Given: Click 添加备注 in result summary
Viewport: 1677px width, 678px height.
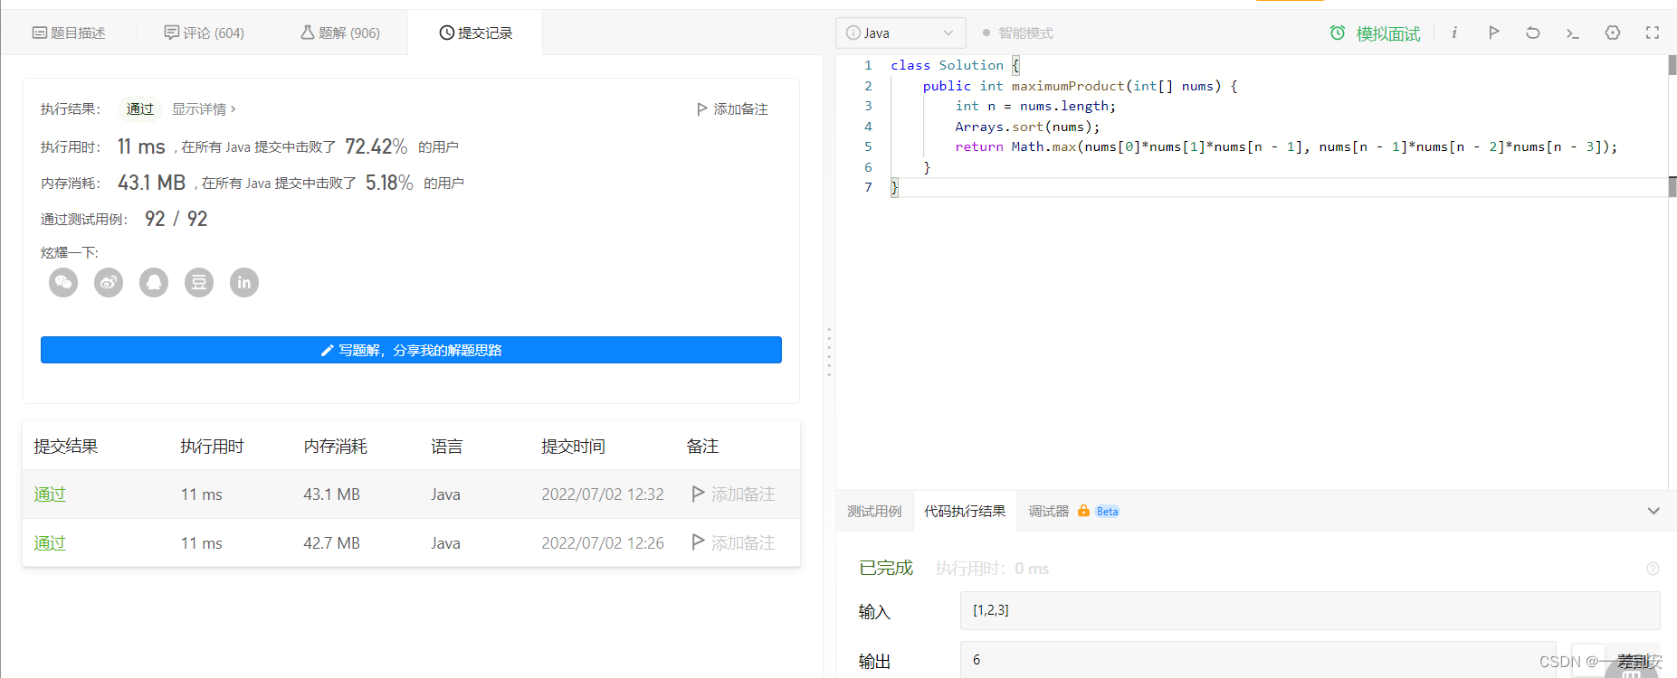Looking at the screenshot, I should point(733,108).
